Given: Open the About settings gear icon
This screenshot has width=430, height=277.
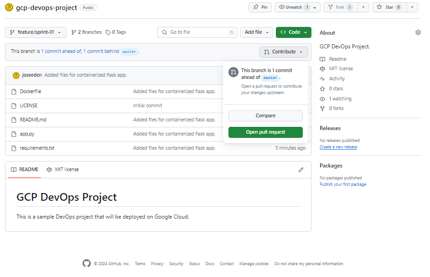Looking at the screenshot, I should [418, 32].
